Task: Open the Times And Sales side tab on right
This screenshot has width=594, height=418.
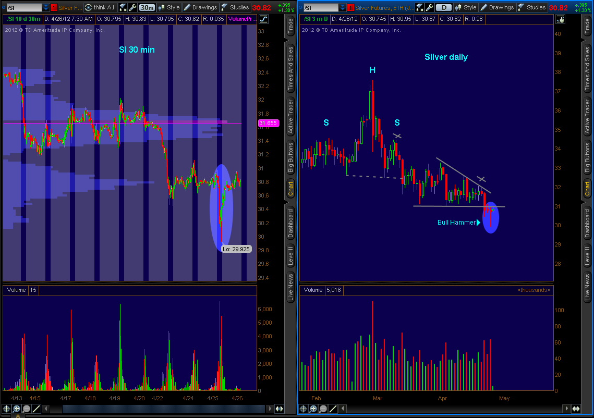Action: 587,68
